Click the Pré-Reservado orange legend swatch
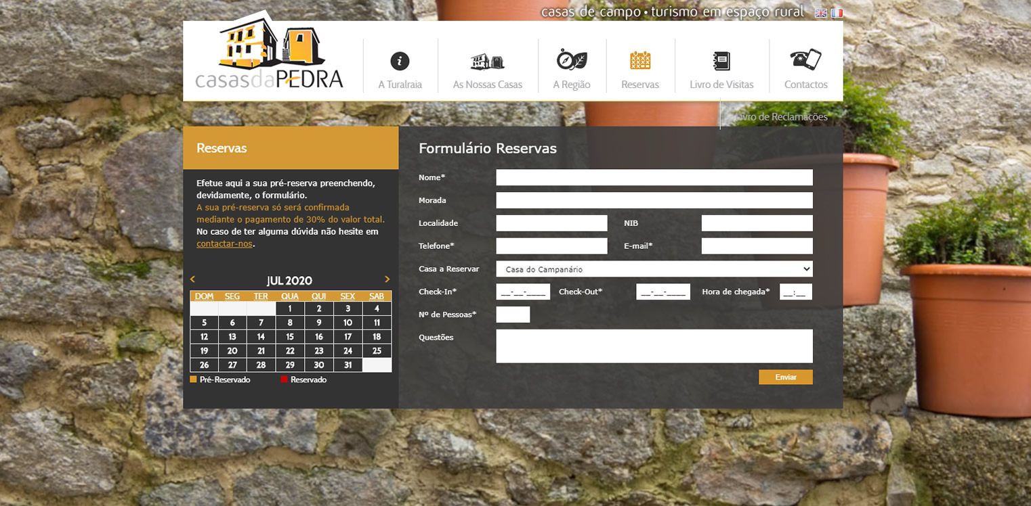This screenshot has height=506, width=1031. [193, 379]
